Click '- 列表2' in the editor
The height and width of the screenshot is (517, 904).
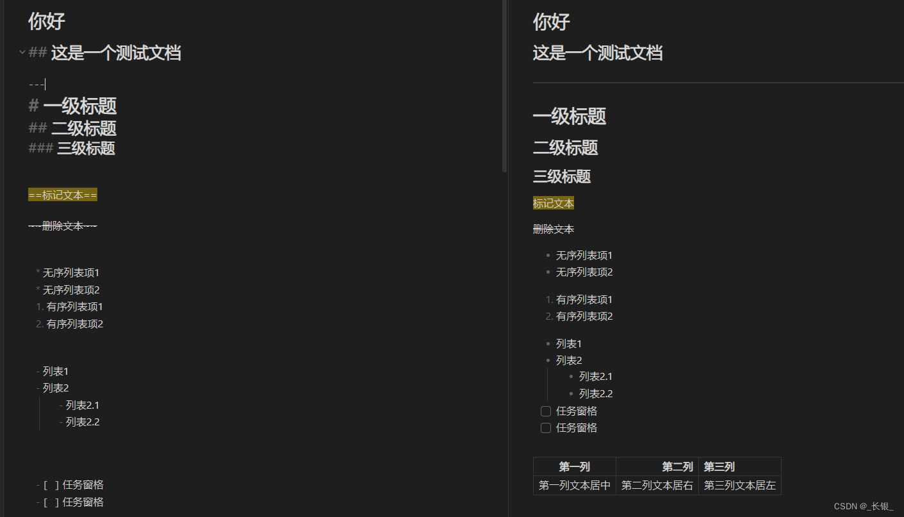(53, 388)
